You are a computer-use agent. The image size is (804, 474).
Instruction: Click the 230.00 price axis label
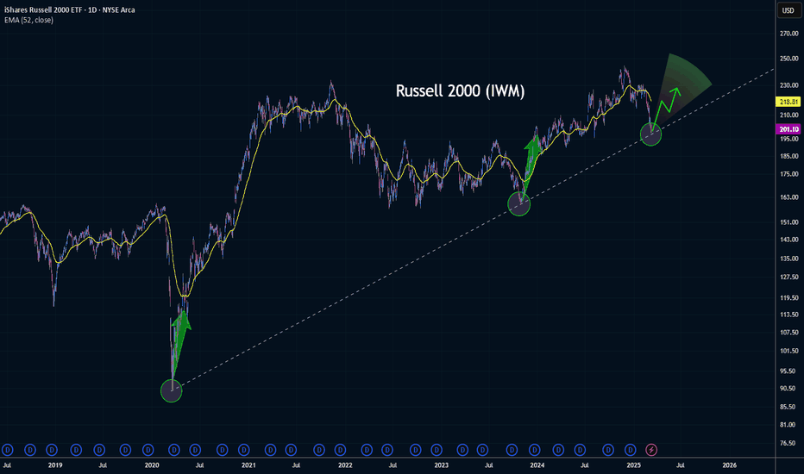pyautogui.click(x=788, y=85)
